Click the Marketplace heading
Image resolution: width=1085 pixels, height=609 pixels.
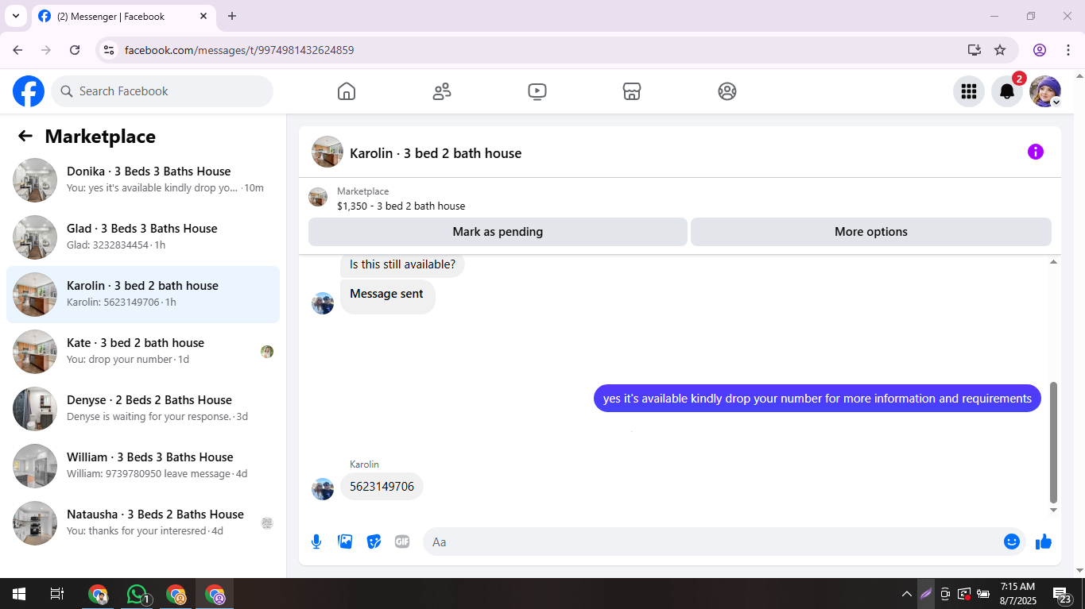100,137
